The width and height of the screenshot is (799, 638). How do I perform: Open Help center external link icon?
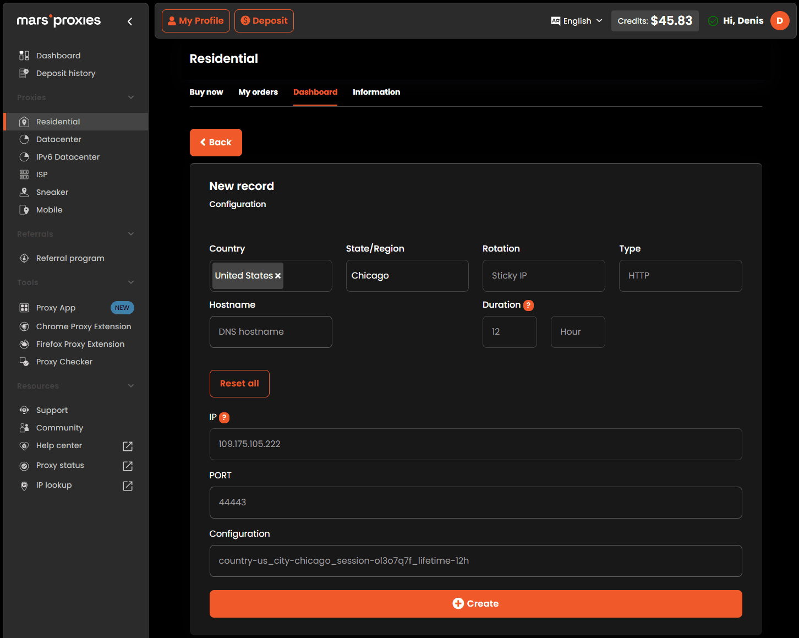click(x=128, y=446)
